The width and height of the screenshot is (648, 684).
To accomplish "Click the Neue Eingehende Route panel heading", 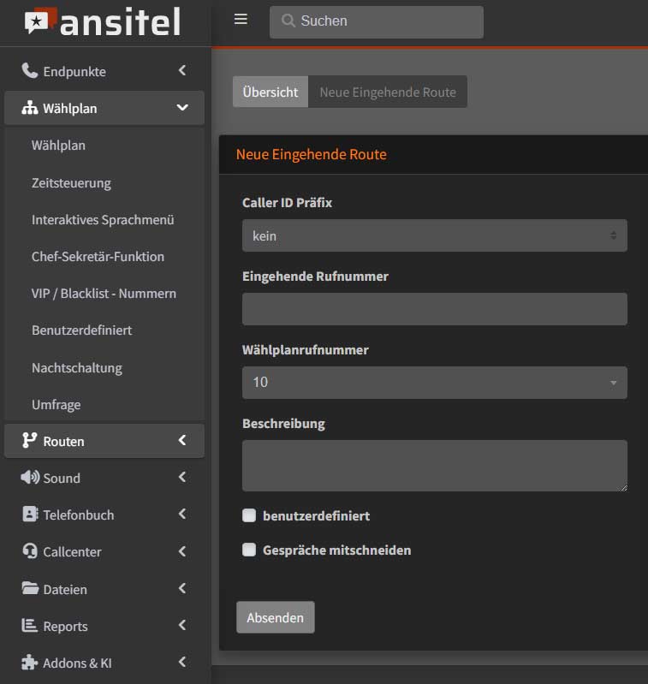I will click(x=312, y=154).
